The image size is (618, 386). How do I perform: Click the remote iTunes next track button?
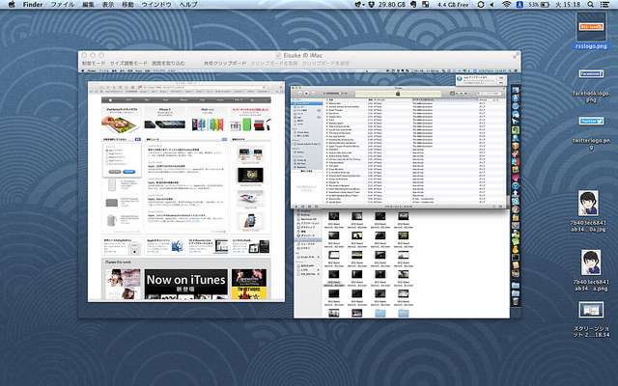313,94
